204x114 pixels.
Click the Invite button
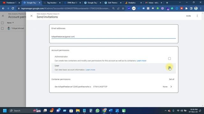click(188, 16)
